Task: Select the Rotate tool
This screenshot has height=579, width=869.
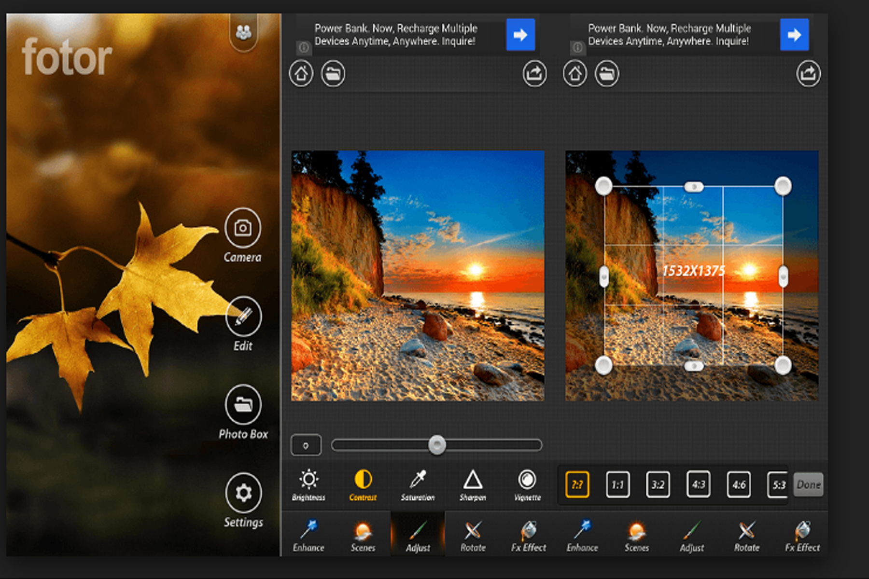Action: click(x=473, y=536)
